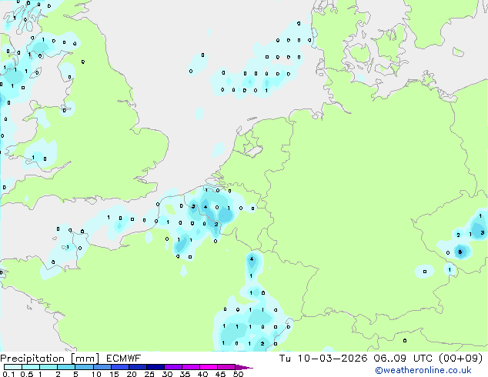Click the date '10-03-2026'
This screenshot has width=488, height=377.
click(x=332, y=359)
